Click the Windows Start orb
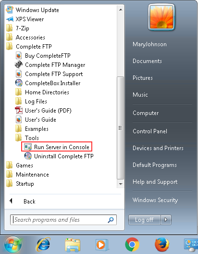The height and width of the screenshot is (254, 198). (x=13, y=244)
